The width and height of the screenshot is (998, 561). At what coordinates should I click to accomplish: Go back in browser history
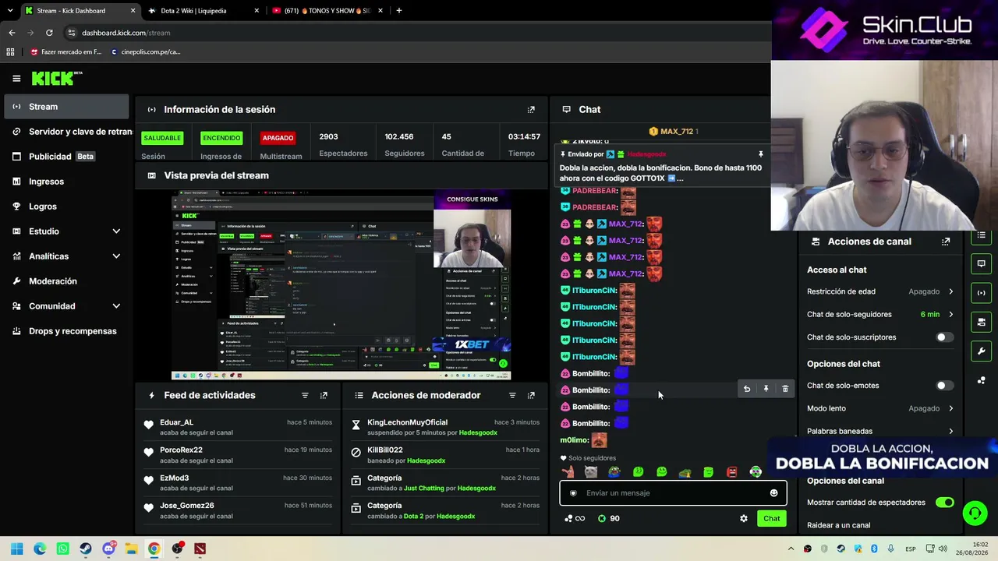tap(12, 33)
